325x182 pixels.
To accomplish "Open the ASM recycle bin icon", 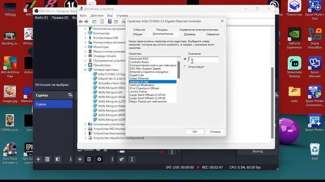I will tap(315, 152).
